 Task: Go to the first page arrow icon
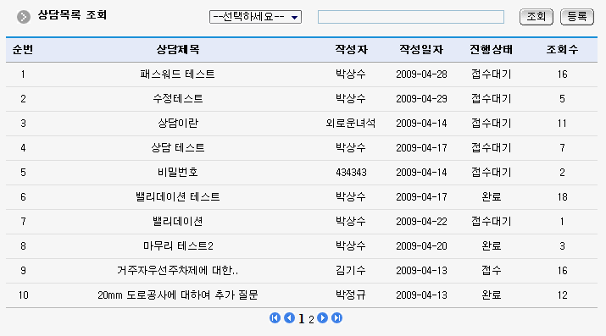275,318
